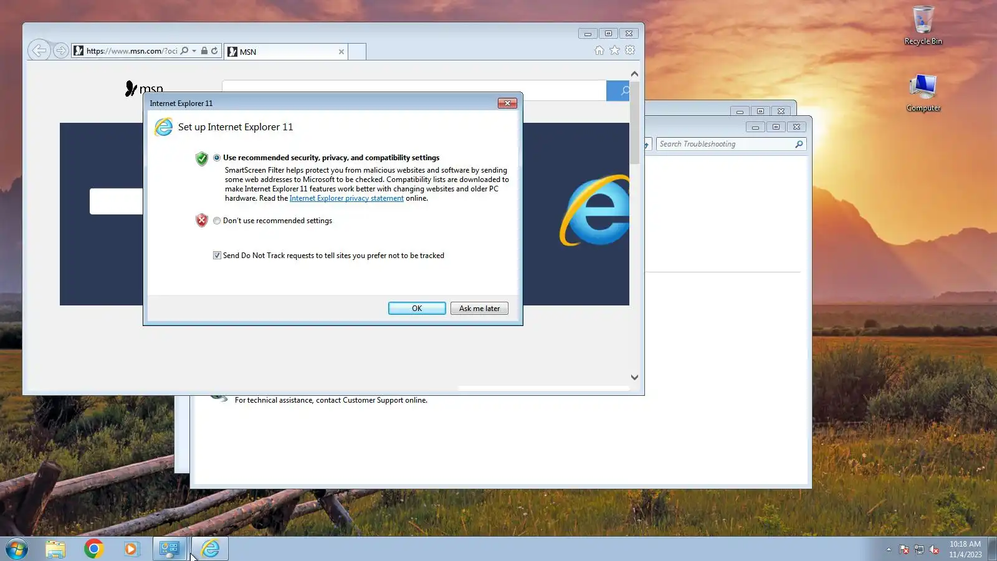Close the MSN tab
This screenshot has width=997, height=561.
[341, 52]
